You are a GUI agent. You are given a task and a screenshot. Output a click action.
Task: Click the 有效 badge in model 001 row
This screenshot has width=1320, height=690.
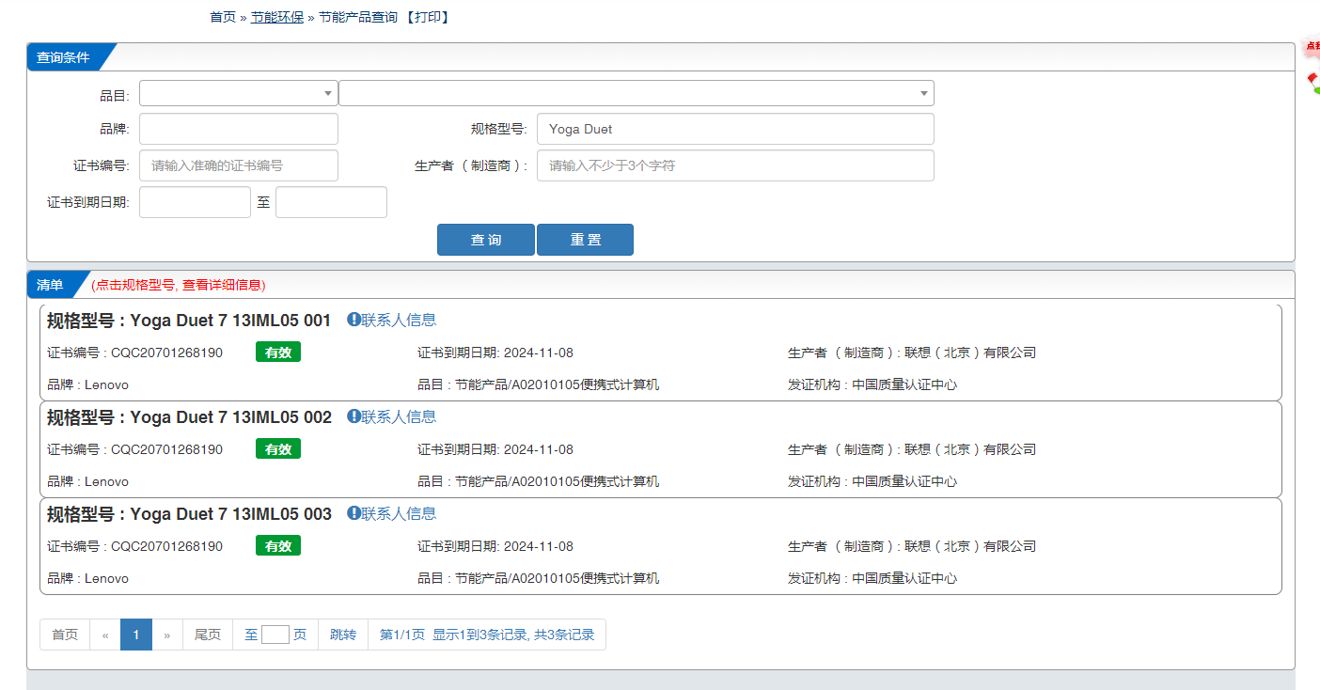click(x=278, y=353)
